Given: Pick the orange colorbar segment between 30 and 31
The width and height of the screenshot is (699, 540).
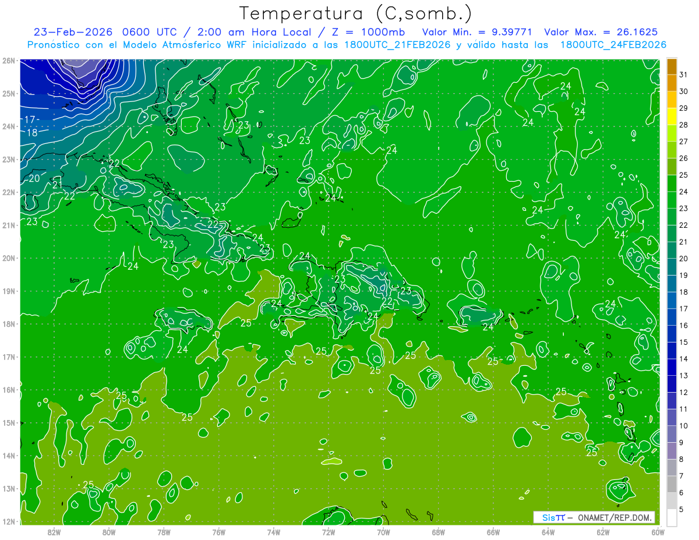Looking at the screenshot, I should pos(672,83).
